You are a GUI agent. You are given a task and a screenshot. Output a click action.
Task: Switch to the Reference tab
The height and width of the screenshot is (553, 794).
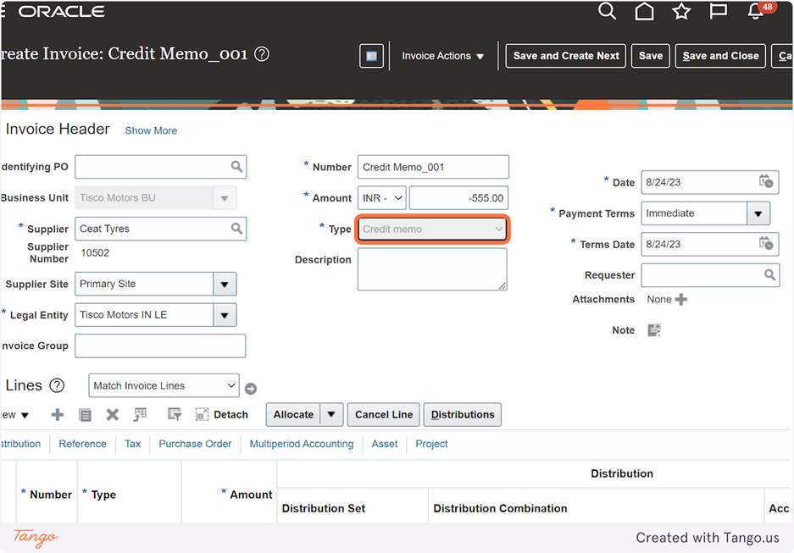coord(82,444)
